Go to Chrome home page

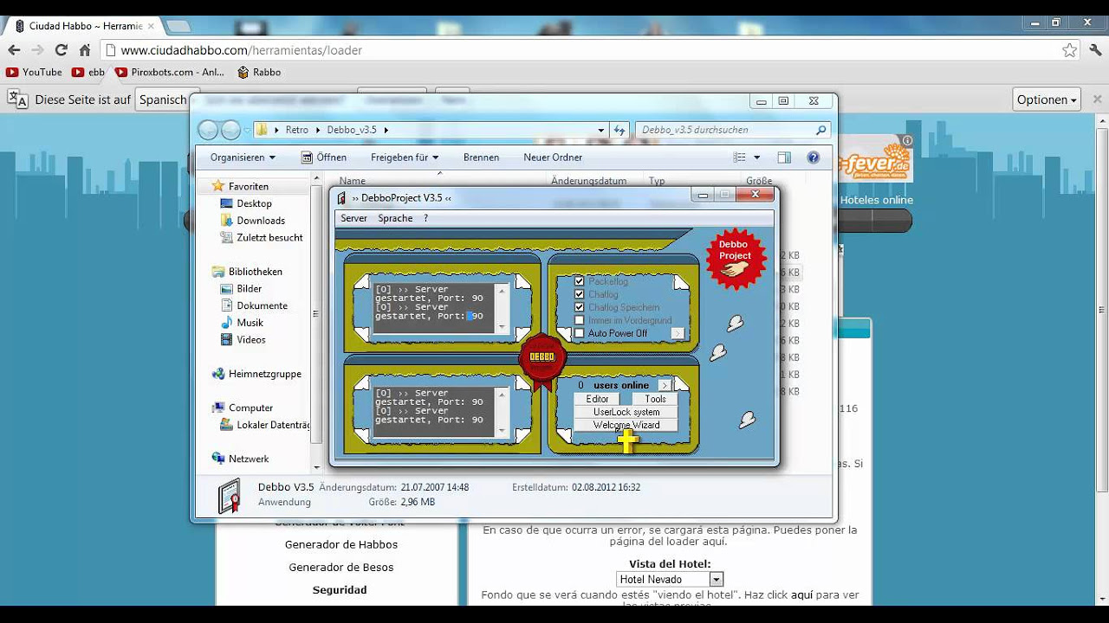pyautogui.click(x=85, y=50)
